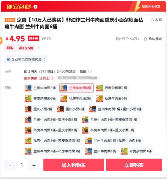The height and width of the screenshot is (179, 167).
Task: Increase quantity with the plus button
Action: click(x=34, y=165)
